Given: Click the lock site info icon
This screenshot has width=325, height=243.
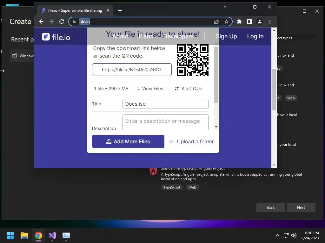Looking at the screenshot, I should coord(74,22).
